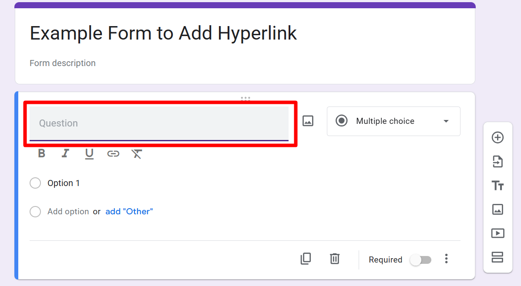Screen dimensions: 521x286
Task: Import questions from sidebar
Action: point(497,162)
